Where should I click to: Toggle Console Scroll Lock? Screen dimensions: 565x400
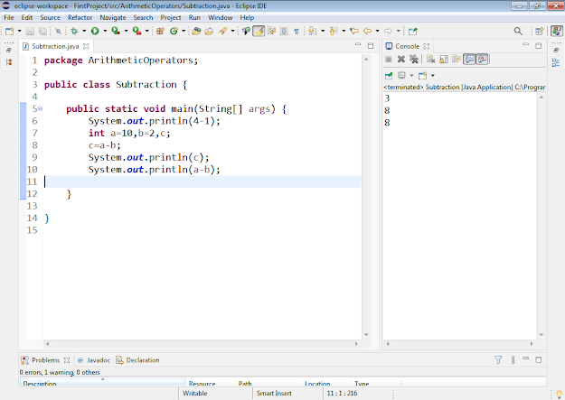[x=444, y=59]
